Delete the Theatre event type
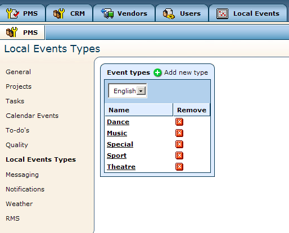 [179, 167]
